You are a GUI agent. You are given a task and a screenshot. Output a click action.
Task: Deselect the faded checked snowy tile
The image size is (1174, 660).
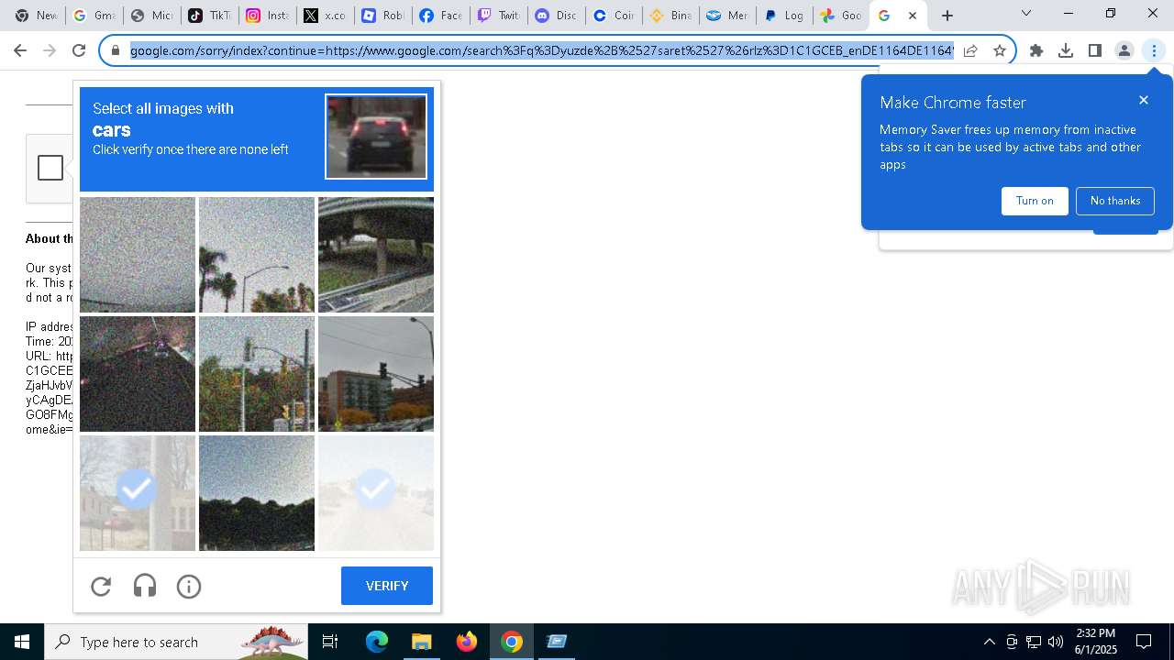[x=376, y=493]
